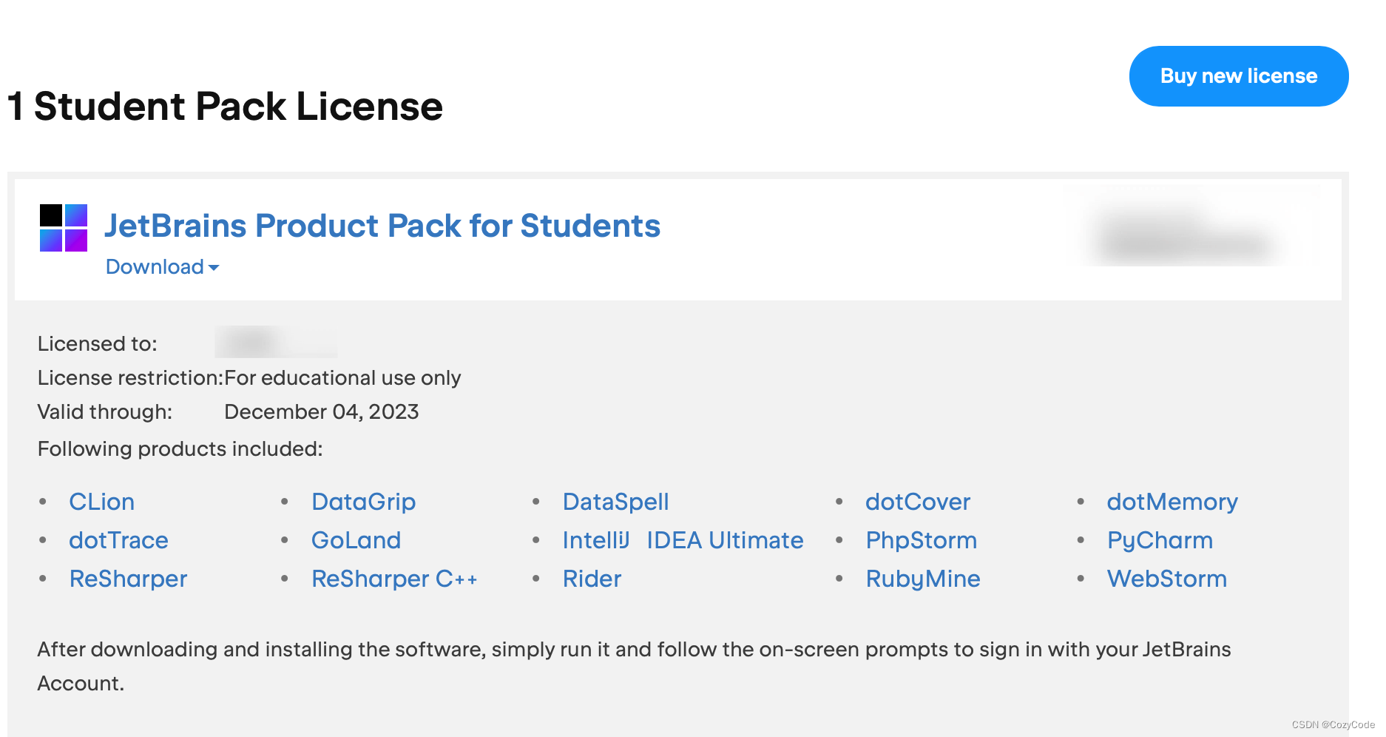Open the GoLand product link

click(356, 540)
